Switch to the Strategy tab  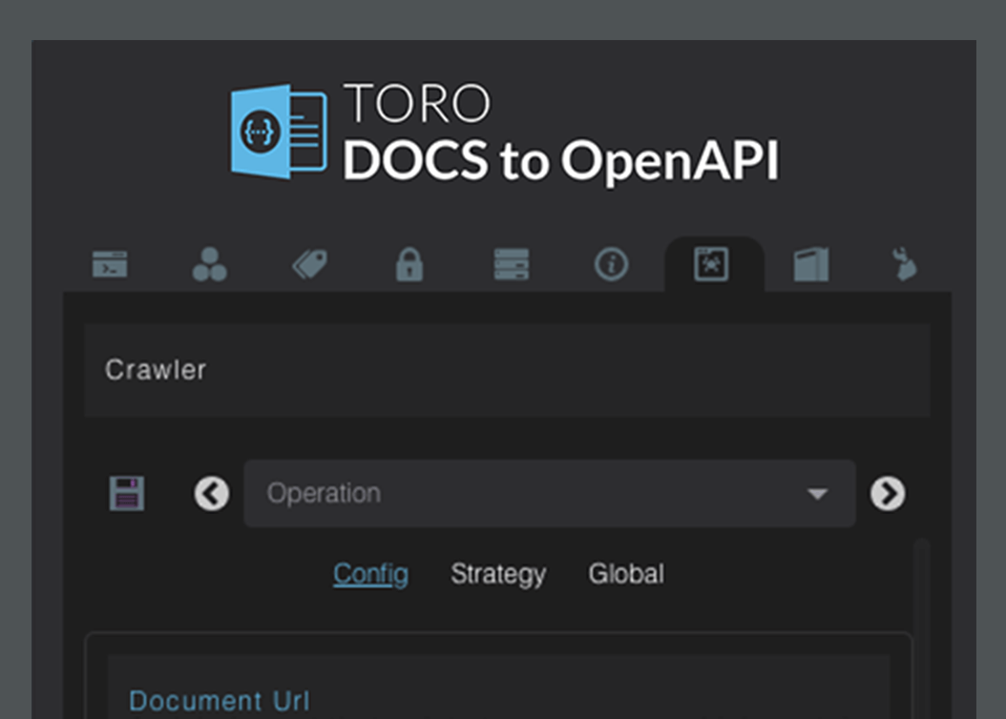pos(498,574)
